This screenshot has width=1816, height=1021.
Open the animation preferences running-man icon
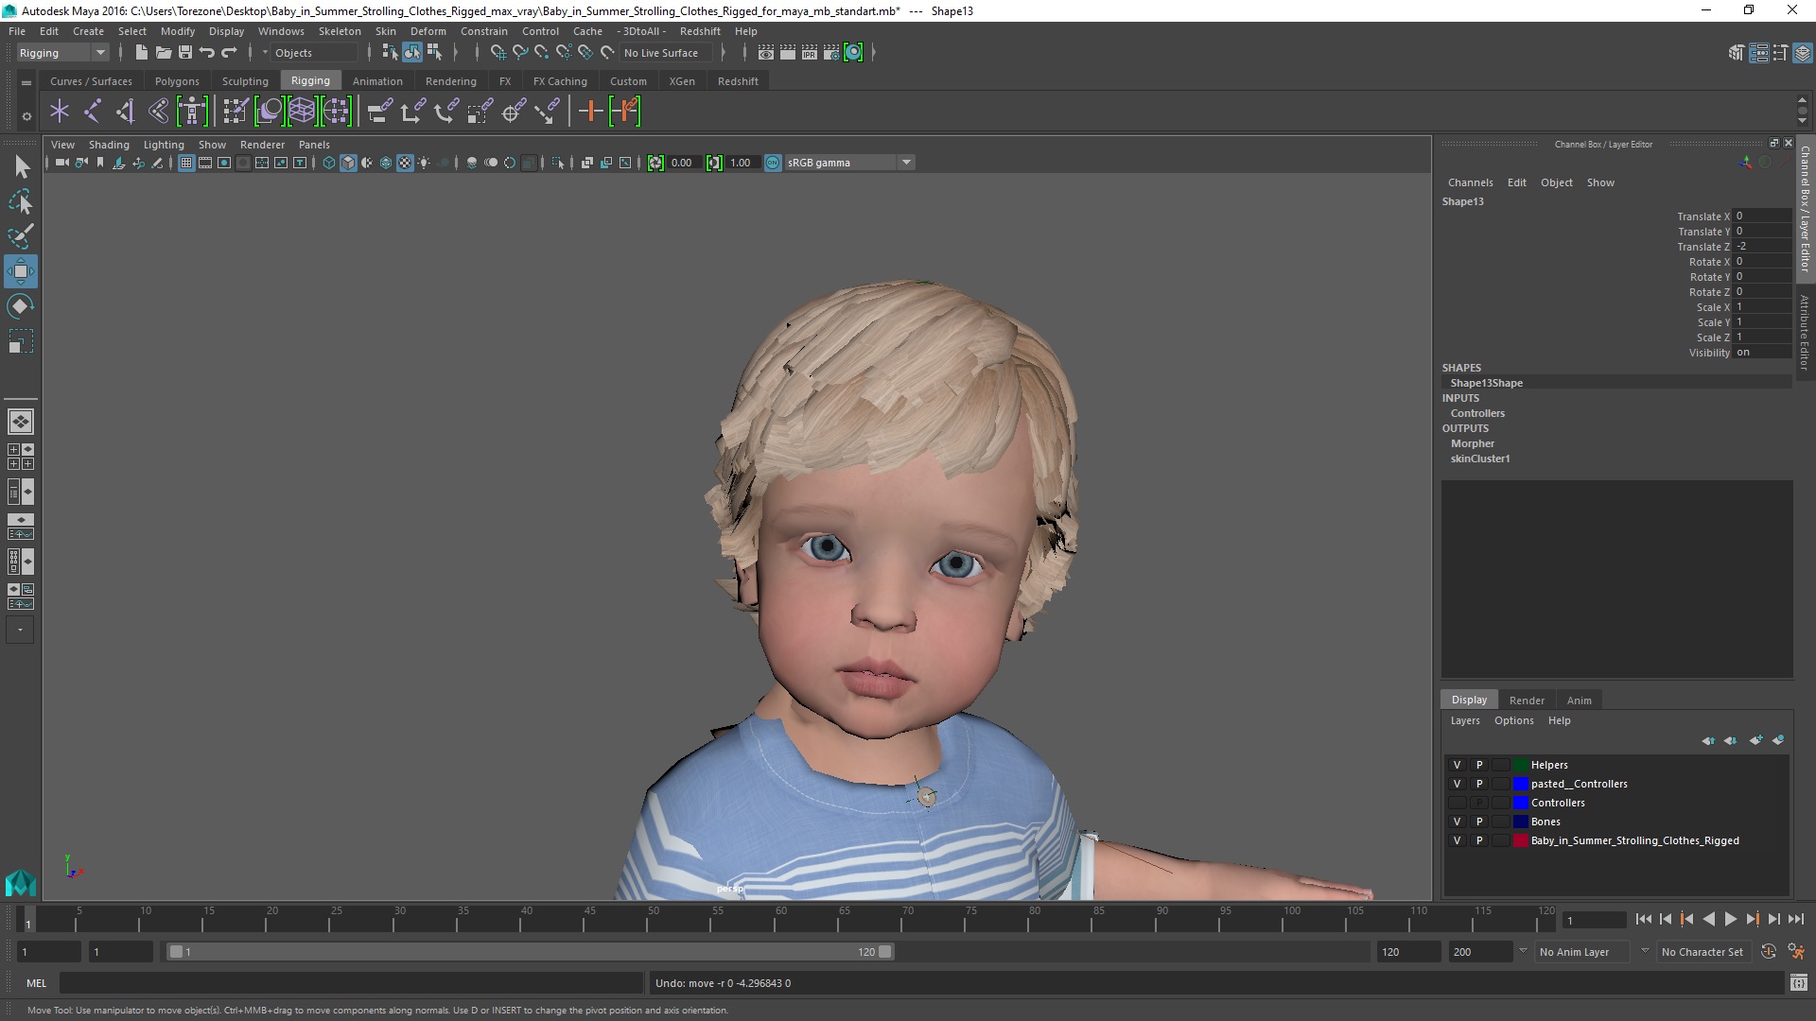(1796, 952)
